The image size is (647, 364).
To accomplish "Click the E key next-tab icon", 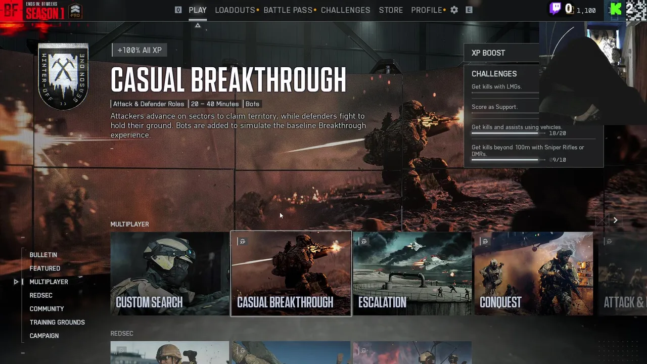I will [x=469, y=10].
